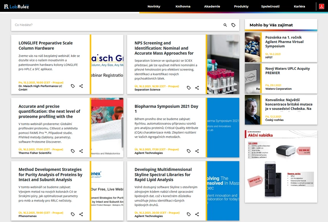328x222 pixels.
Task: Share the Biopharma Symposium 2021 Day 1 event
Action: click(x=197, y=151)
